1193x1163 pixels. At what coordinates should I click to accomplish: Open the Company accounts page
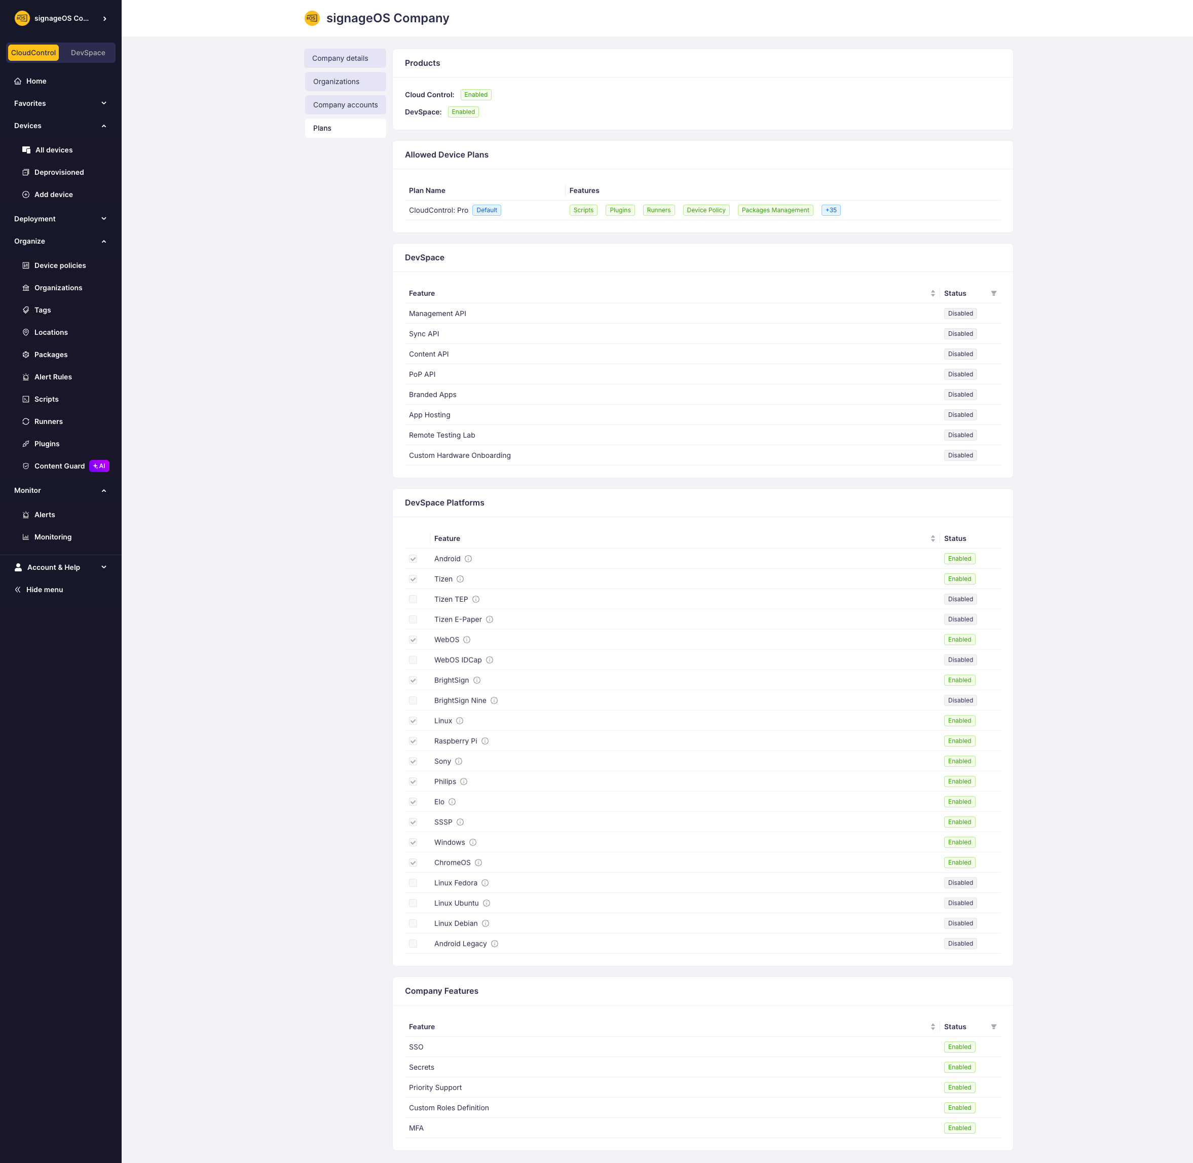345,104
